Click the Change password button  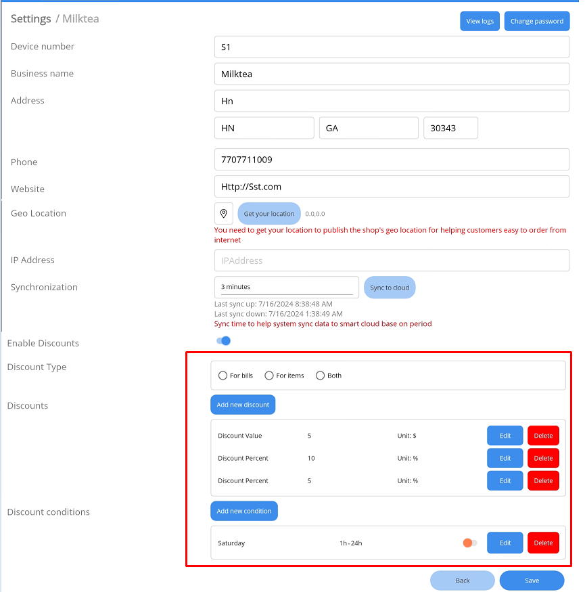coord(536,21)
